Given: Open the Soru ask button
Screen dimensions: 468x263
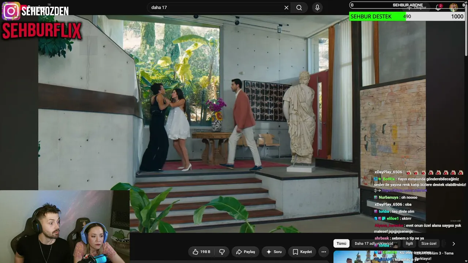Looking at the screenshot, I should click(x=274, y=252).
